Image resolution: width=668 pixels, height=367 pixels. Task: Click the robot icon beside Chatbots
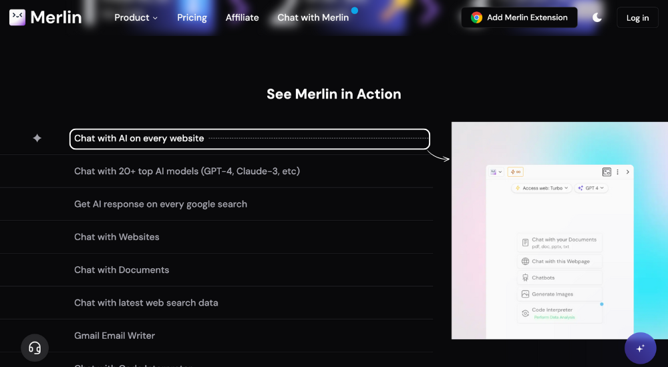click(525, 278)
